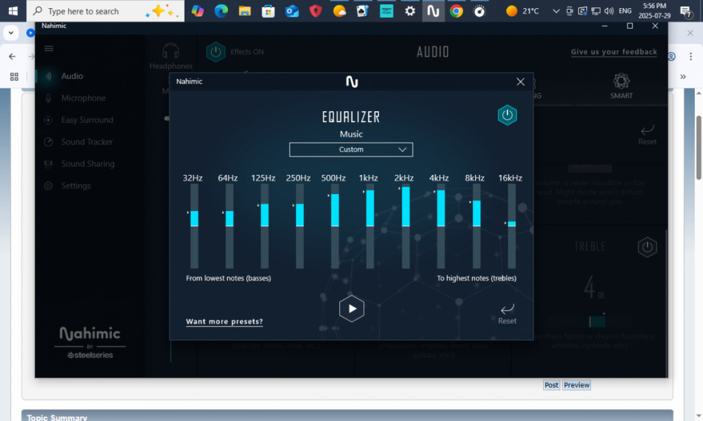Play the equalizer test sound
This screenshot has width=703, height=421.
[351, 309]
